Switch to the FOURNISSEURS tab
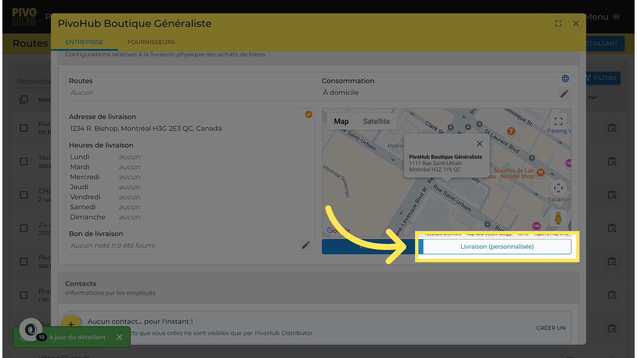Viewport: 637px width, 358px height. [151, 42]
